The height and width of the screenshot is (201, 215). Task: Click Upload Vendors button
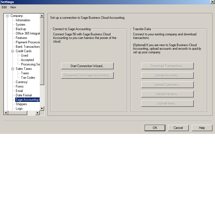168,94
